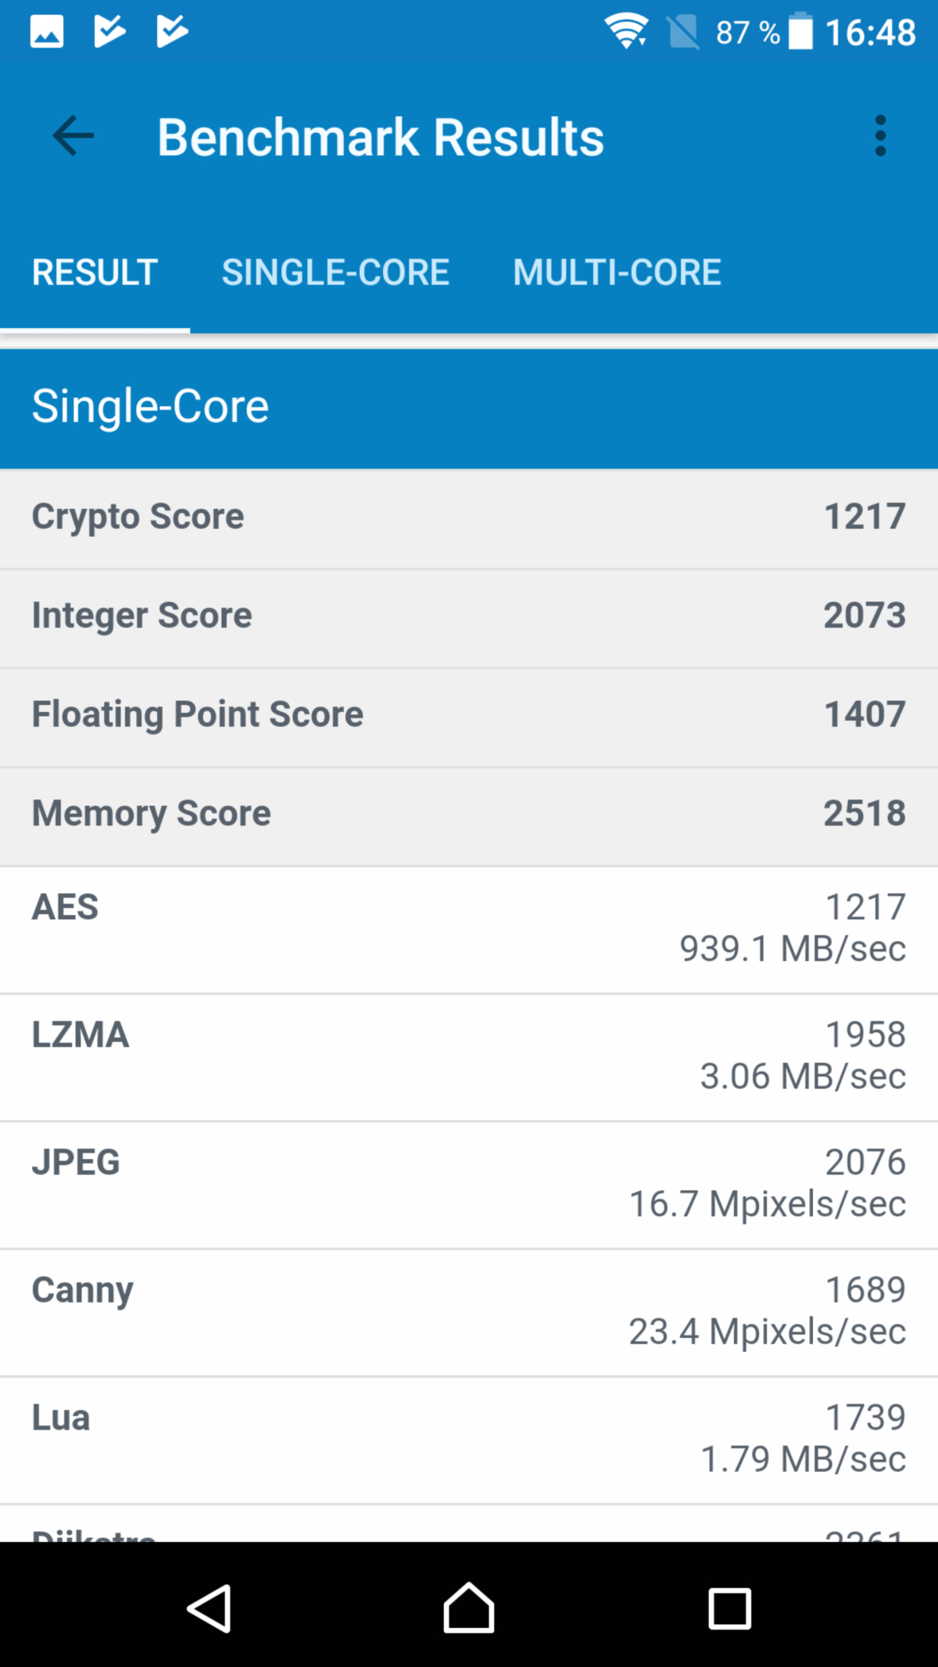Viewport: 938px width, 1667px height.
Task: Select the RESULT tab
Action: tap(95, 273)
